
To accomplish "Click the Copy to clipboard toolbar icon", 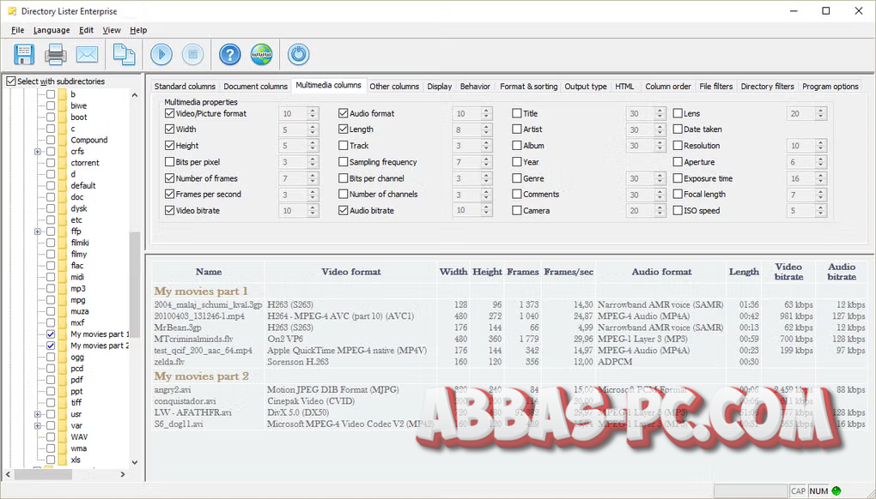I will click(x=125, y=54).
